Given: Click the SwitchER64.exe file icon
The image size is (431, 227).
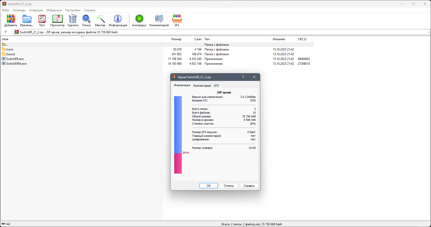Looking at the screenshot, I should [x=4, y=63].
